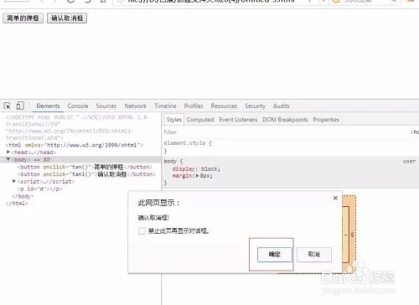Close the dialog with the X icon

tap(335, 198)
